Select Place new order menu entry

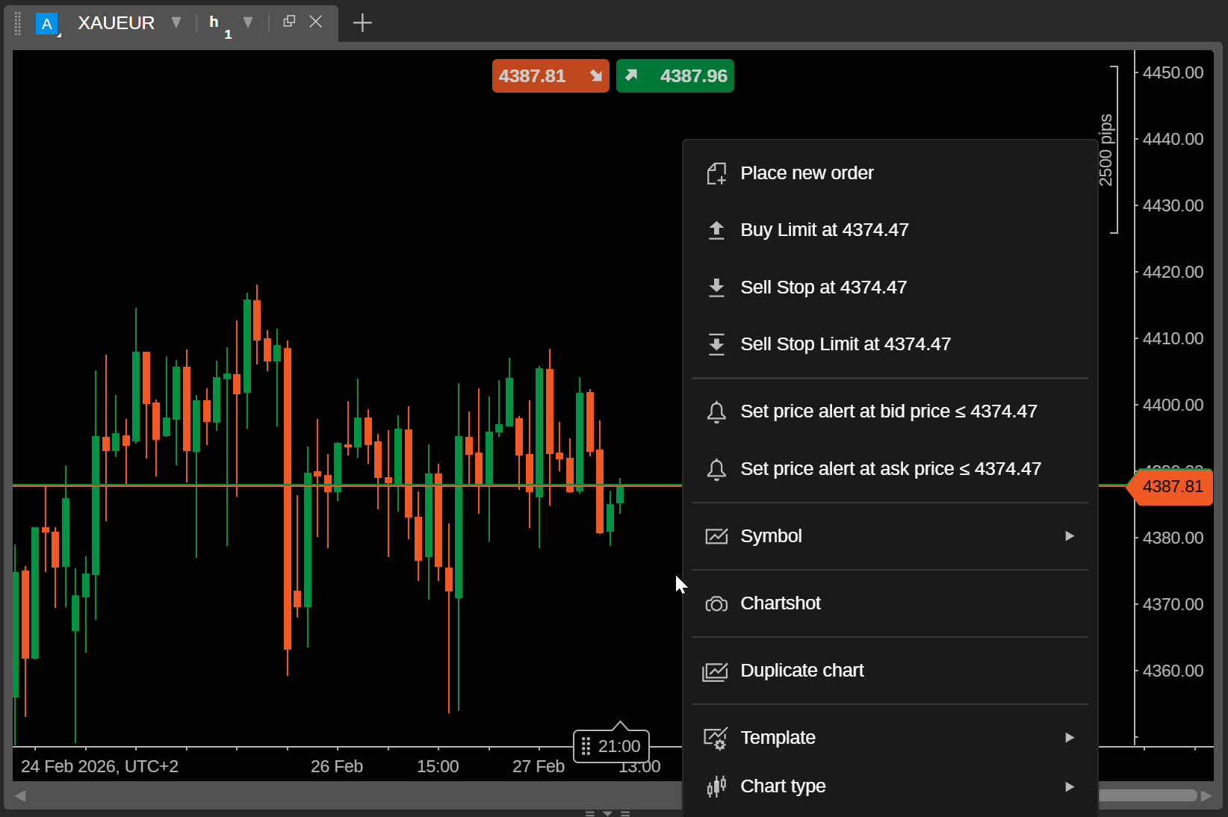coord(890,173)
